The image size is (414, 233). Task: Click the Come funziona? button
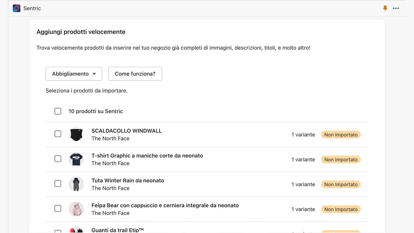(x=135, y=74)
